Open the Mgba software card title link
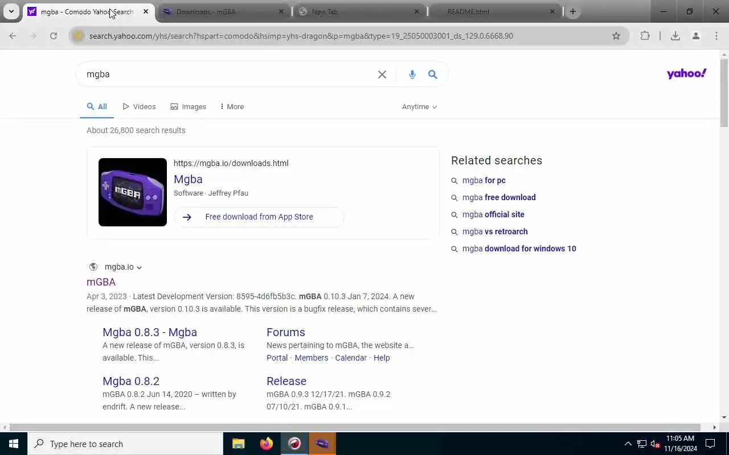 pyautogui.click(x=188, y=179)
